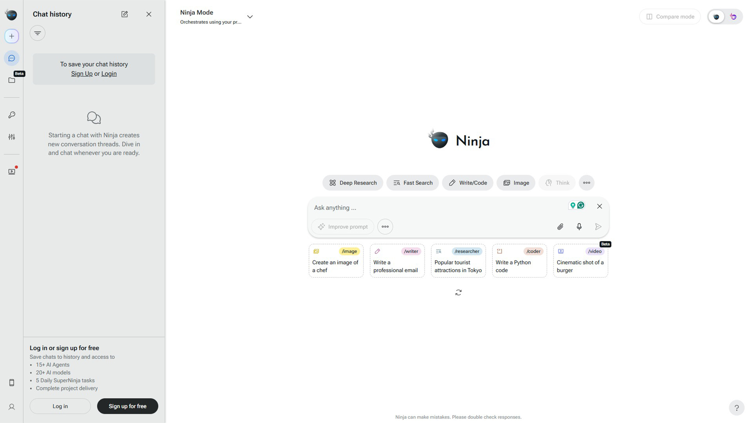Screen dimensions: 752x423
Task: Start a new chat with plus icon
Action: click(12, 36)
